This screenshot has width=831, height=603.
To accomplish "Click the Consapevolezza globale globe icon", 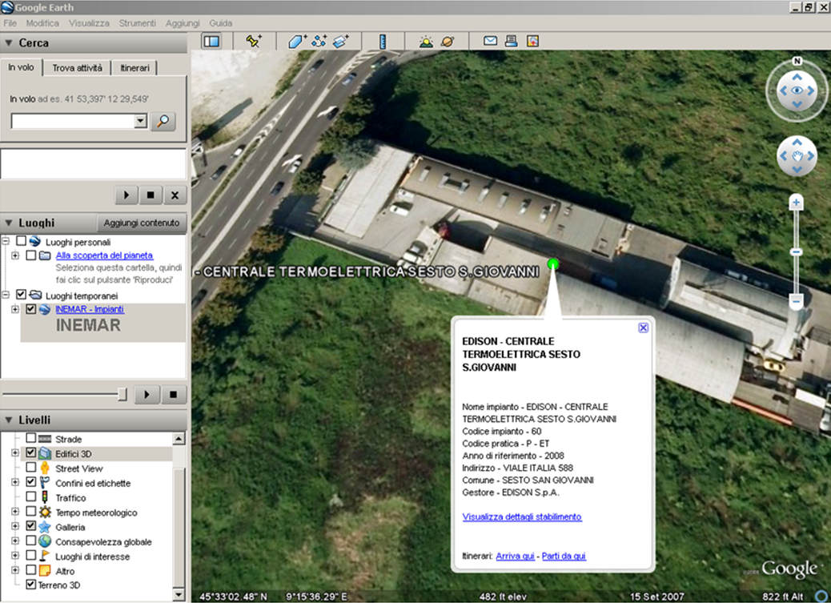I will pos(45,541).
